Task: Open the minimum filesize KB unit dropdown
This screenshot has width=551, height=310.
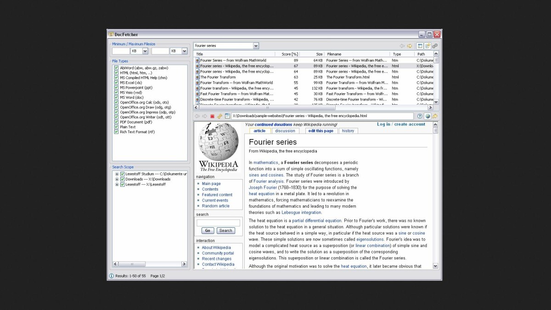Action: click(x=144, y=51)
